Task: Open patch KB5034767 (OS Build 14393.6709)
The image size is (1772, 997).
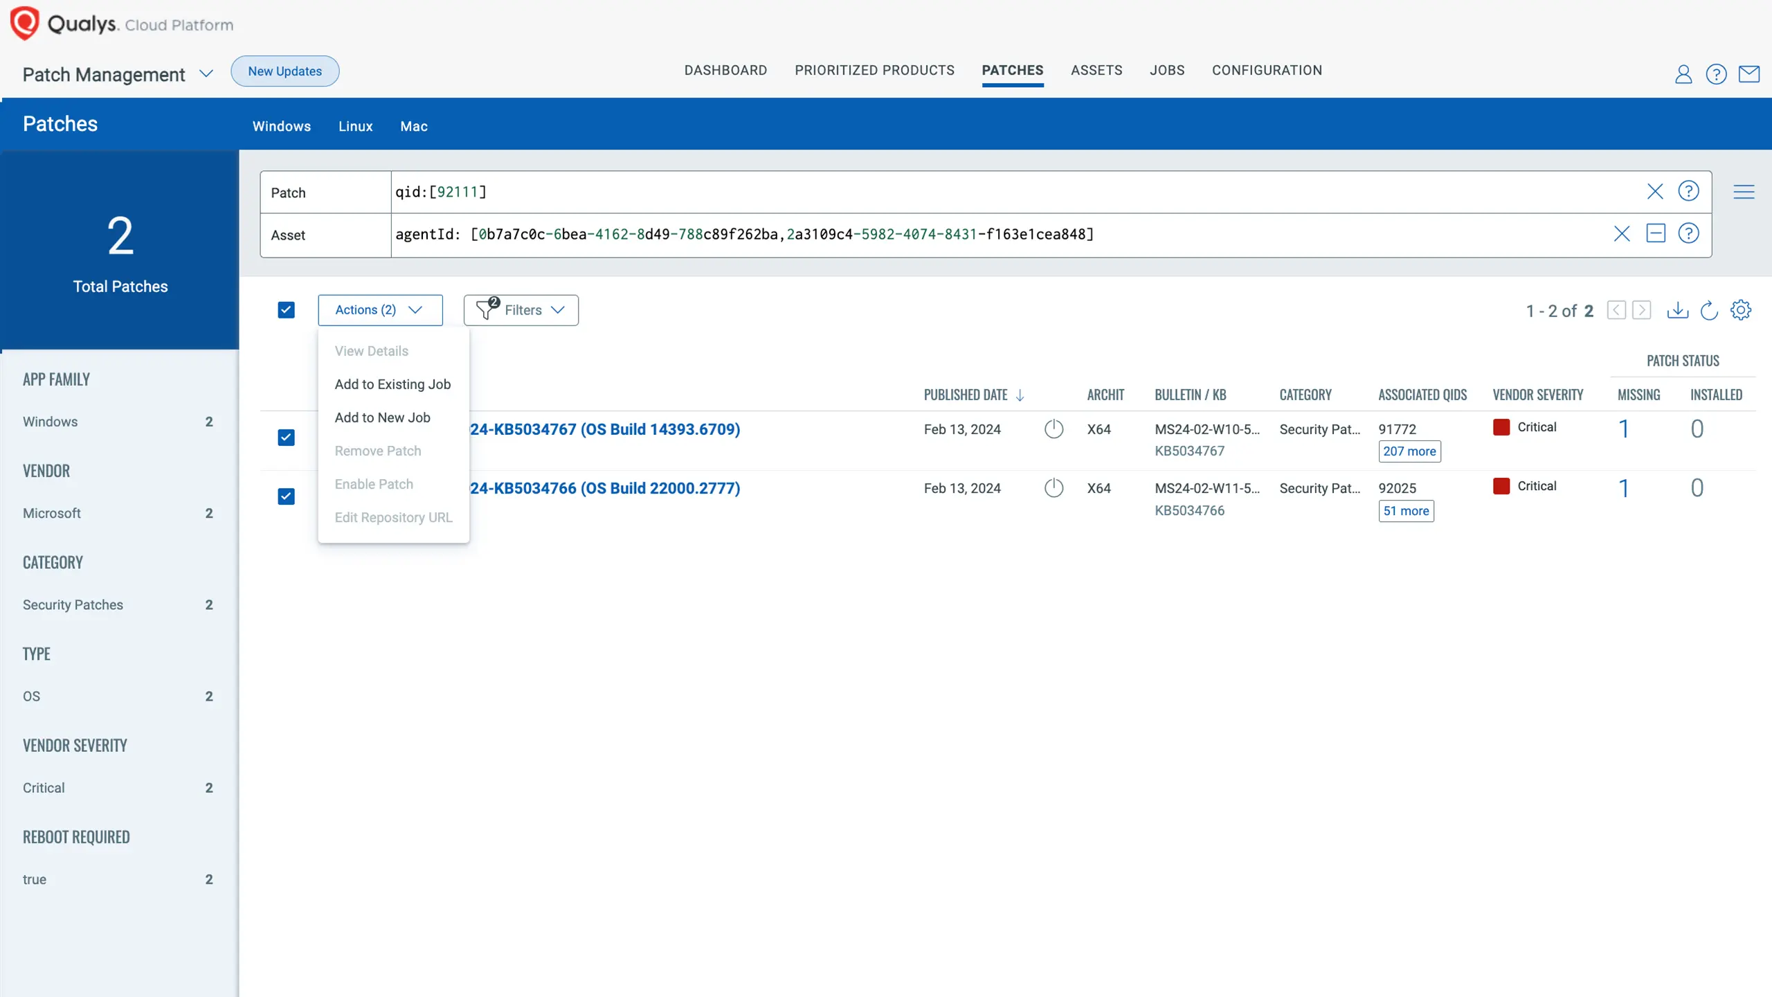Action: click(x=605, y=429)
